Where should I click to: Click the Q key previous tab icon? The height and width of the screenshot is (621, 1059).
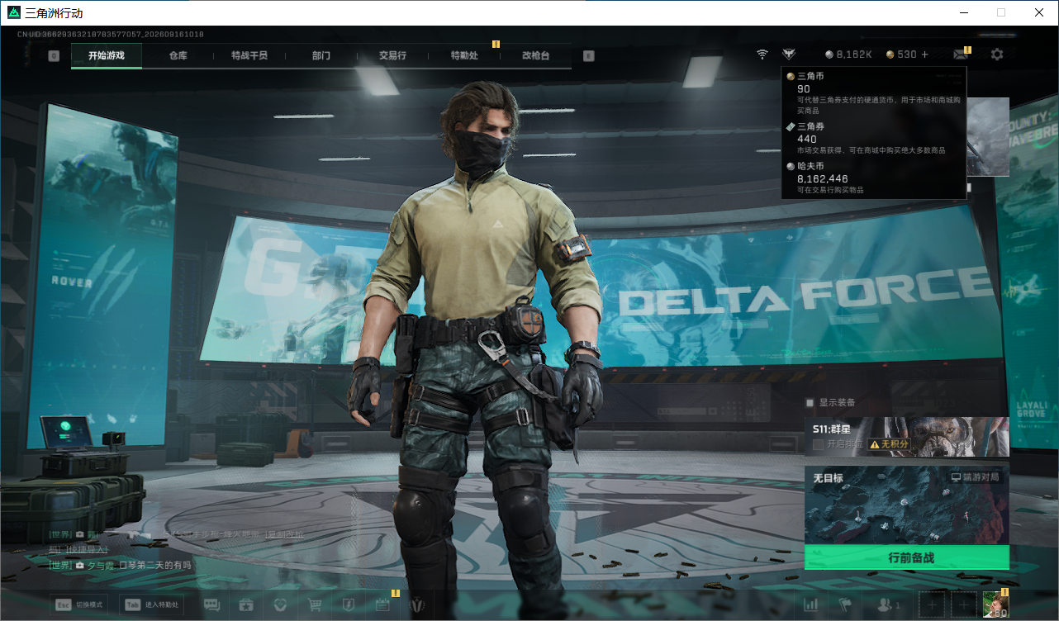(54, 56)
